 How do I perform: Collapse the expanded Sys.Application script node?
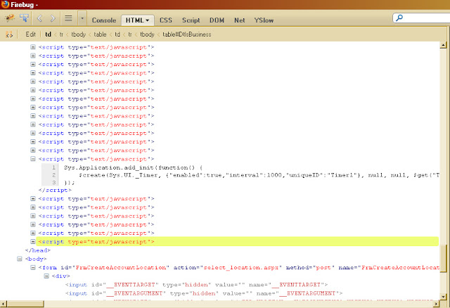click(x=33, y=159)
